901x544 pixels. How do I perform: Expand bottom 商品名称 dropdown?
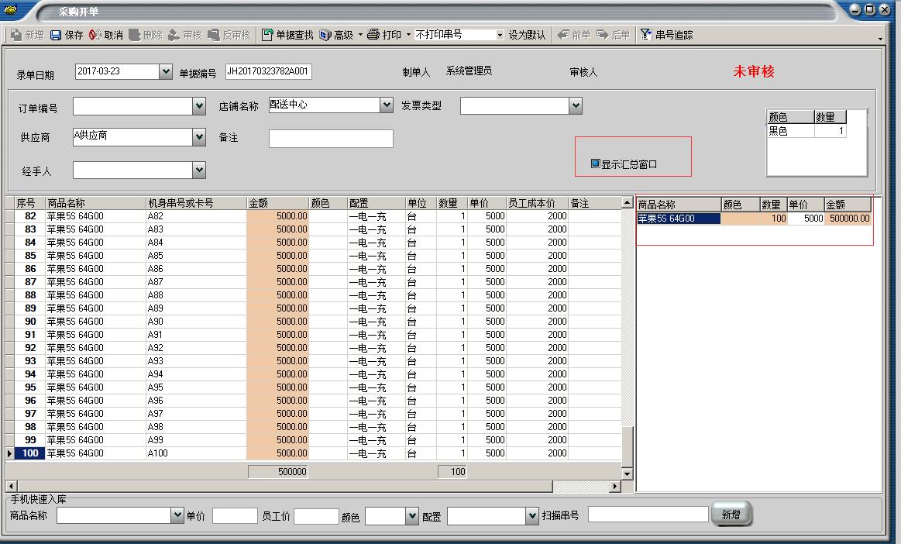coord(177,515)
